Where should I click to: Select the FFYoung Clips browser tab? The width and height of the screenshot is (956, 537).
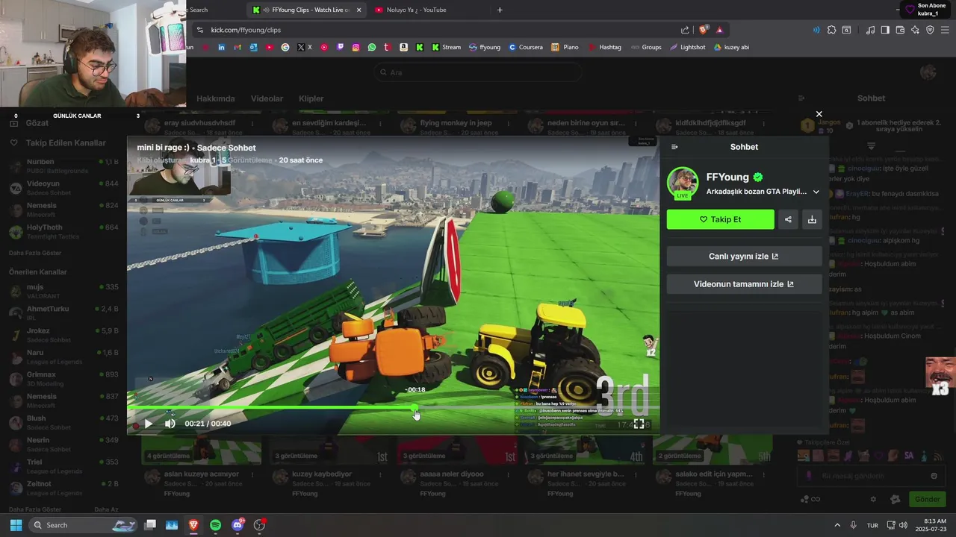tap(306, 10)
